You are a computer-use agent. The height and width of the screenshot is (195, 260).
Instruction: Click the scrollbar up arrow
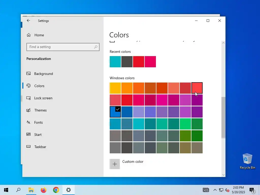[x=223, y=43]
